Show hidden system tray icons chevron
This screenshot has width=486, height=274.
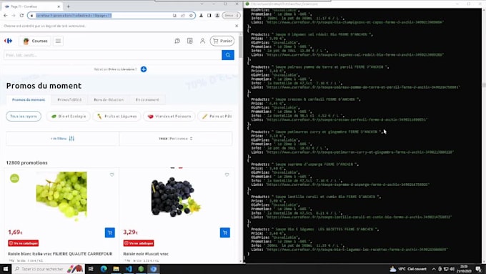tap(434, 269)
